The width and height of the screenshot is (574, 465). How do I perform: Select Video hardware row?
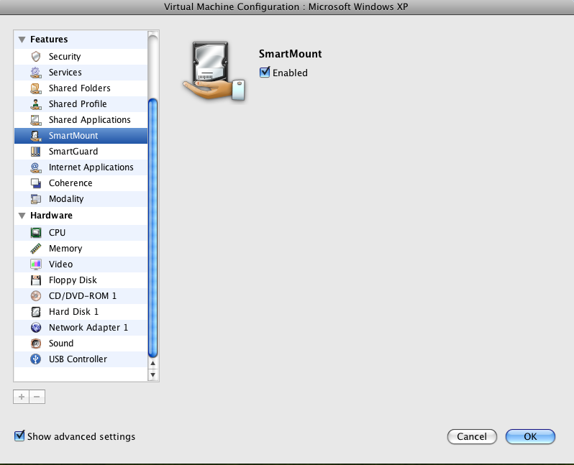81,264
